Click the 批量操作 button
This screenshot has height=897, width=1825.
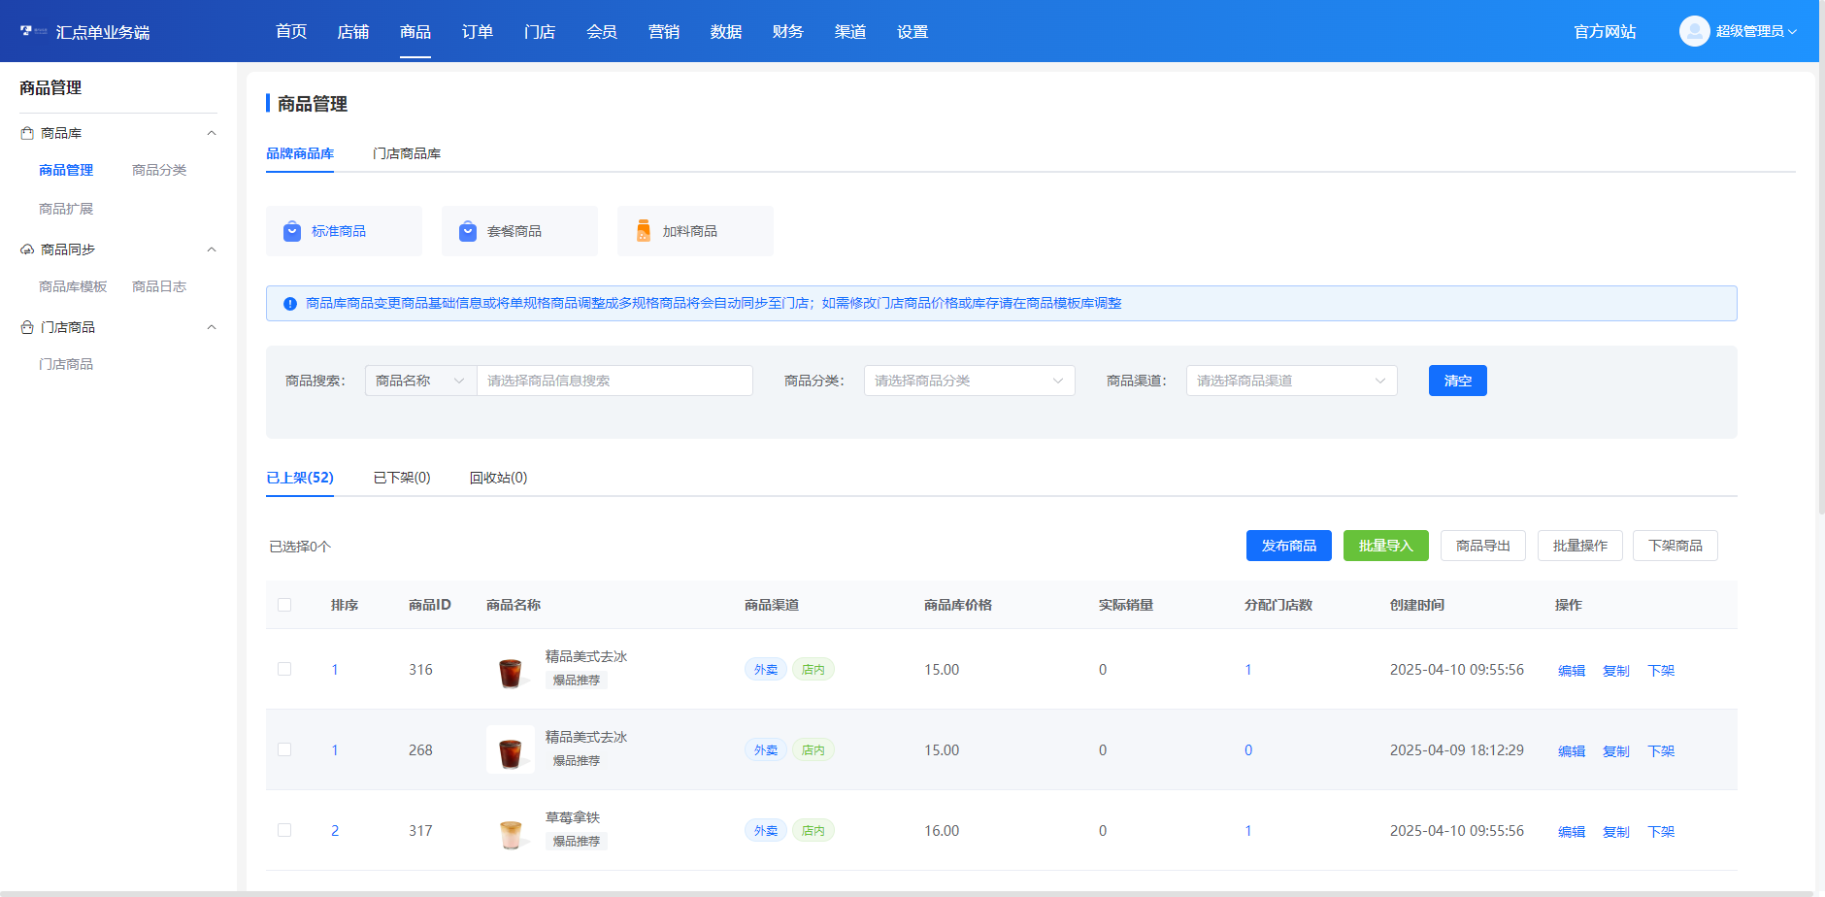[x=1580, y=546]
